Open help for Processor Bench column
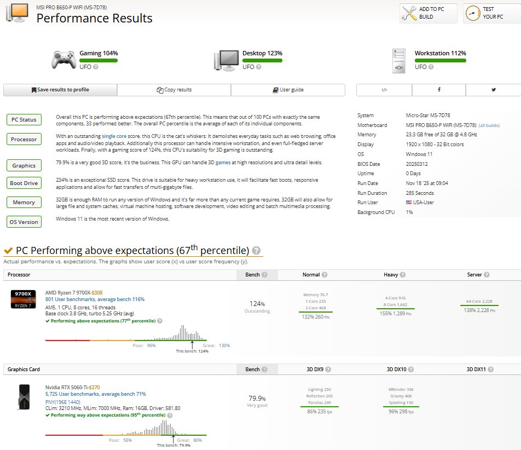The height and width of the screenshot is (450, 521). (264, 275)
